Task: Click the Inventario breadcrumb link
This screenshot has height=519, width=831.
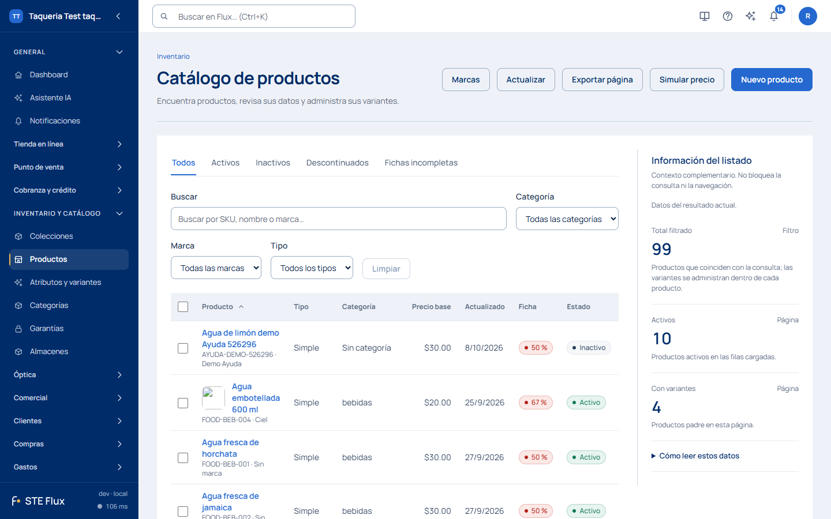Action: 173,57
